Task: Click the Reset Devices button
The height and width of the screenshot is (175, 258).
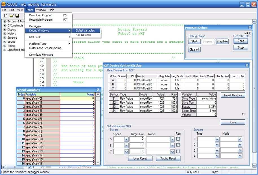Action: point(233,95)
